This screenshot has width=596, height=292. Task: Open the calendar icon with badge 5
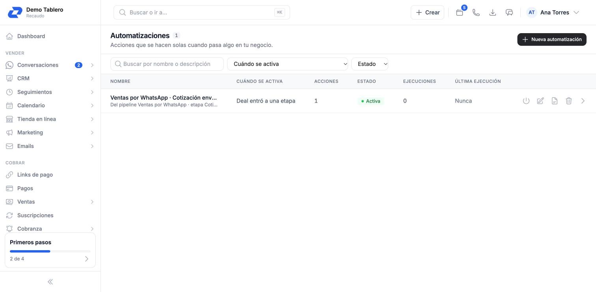click(460, 12)
